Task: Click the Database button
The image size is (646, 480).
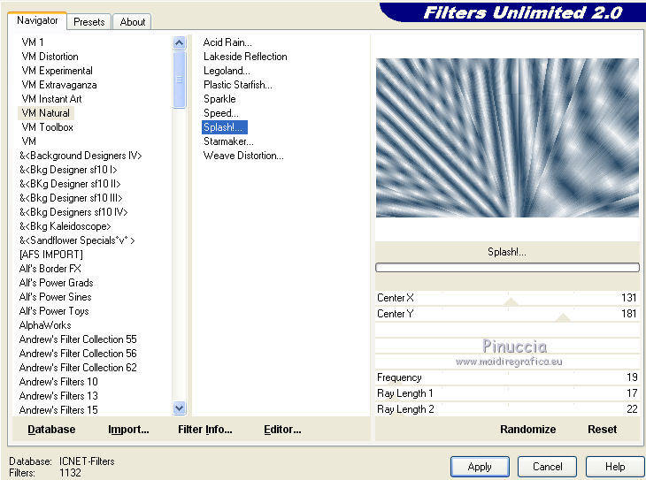Action: [51, 430]
